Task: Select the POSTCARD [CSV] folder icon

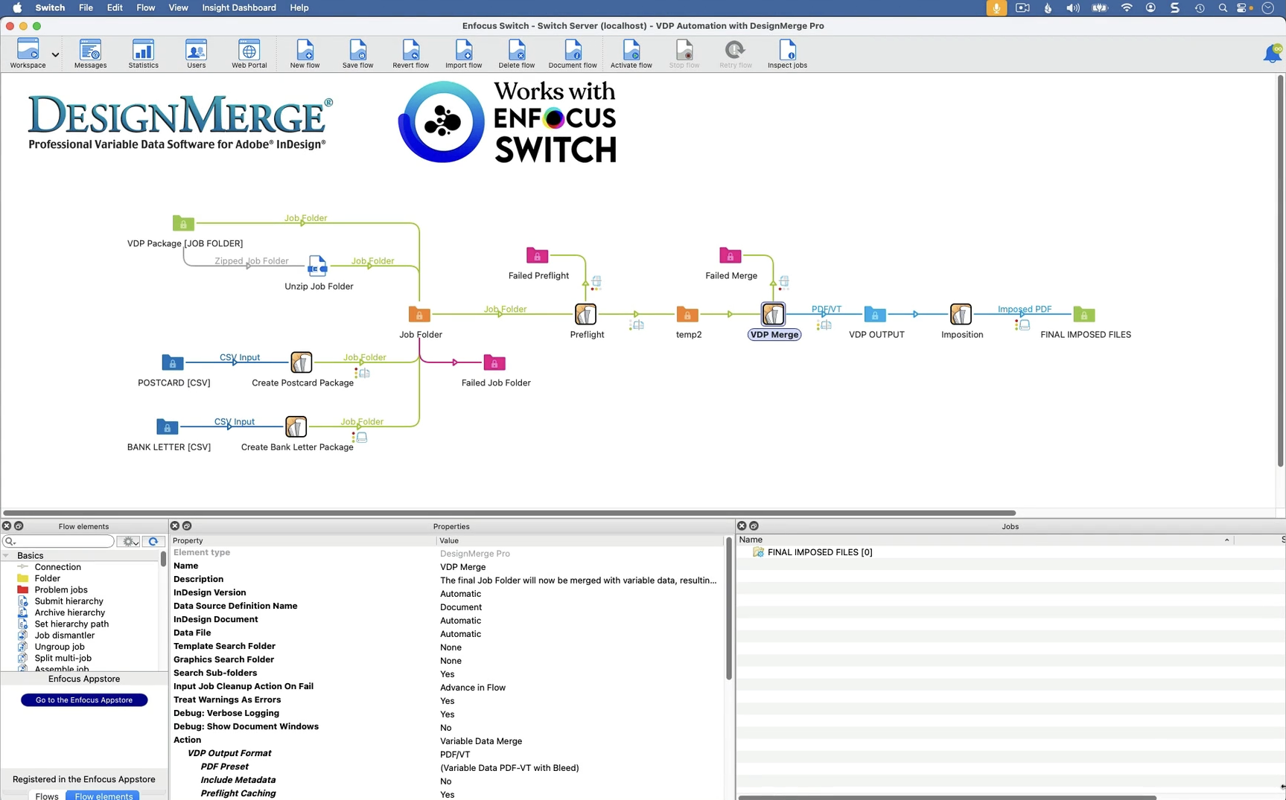Action: [x=172, y=362]
